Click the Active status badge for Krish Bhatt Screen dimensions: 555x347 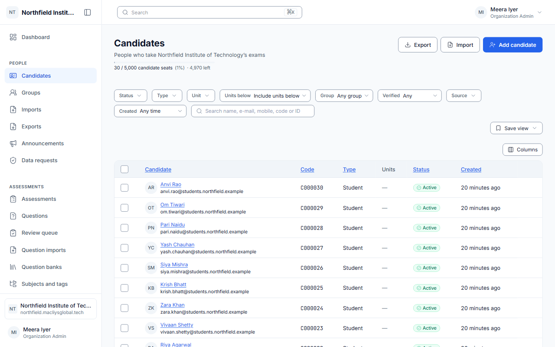(427, 288)
